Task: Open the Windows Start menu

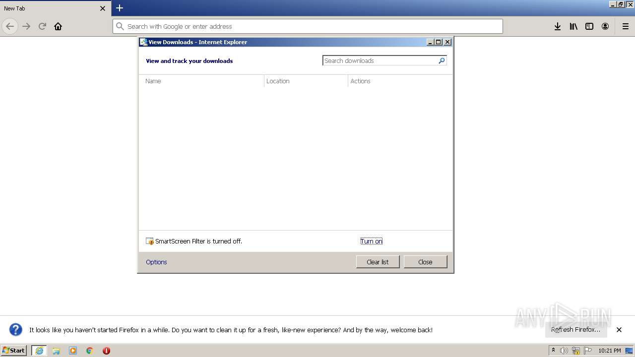Action: click(13, 351)
